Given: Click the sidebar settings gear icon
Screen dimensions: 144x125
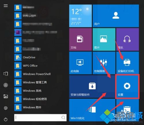Looking at the screenshot, I should coord(5,108).
